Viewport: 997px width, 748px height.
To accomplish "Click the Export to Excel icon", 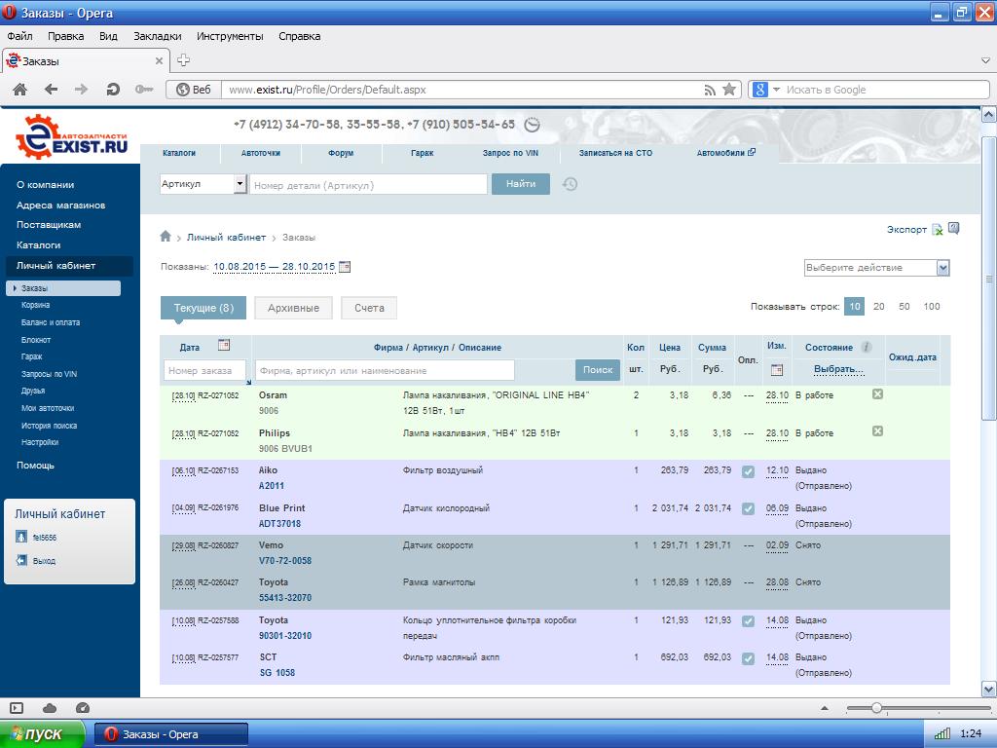I will tap(937, 230).
